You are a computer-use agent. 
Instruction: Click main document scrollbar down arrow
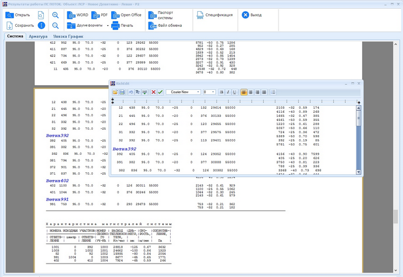click(396, 271)
